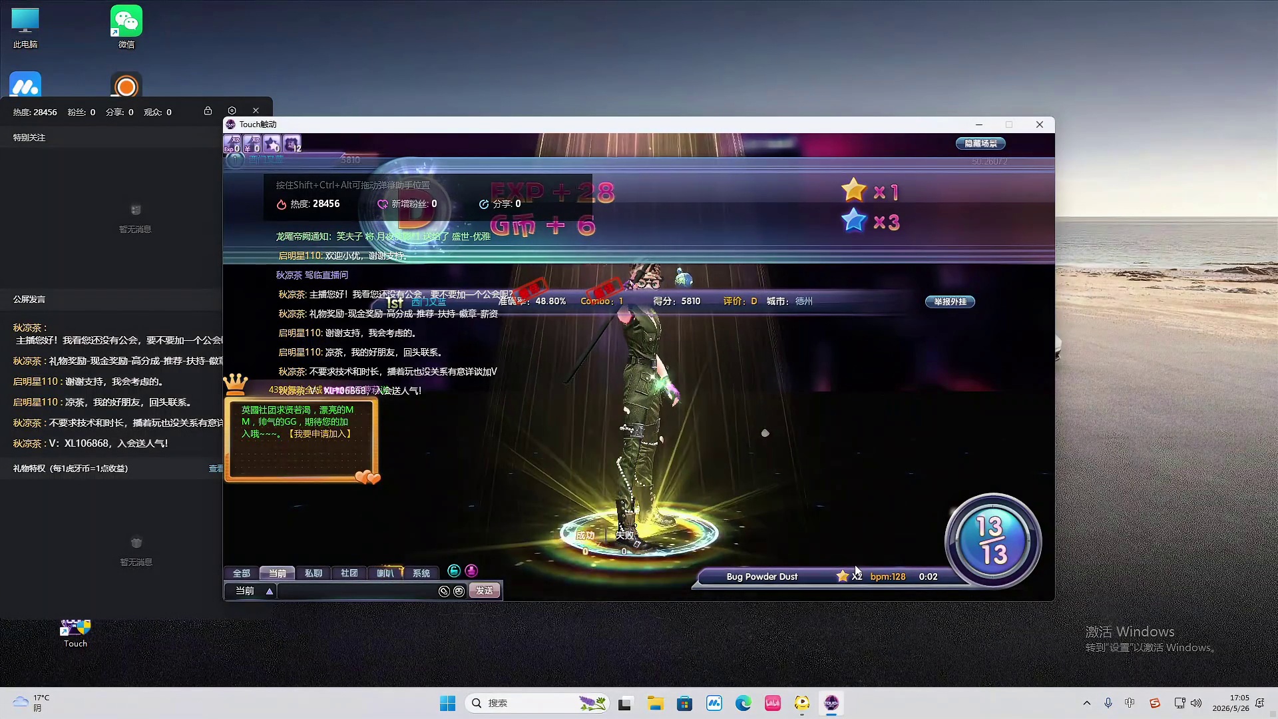
Task: Click the 场 badge icon showing 12
Action: (292, 144)
